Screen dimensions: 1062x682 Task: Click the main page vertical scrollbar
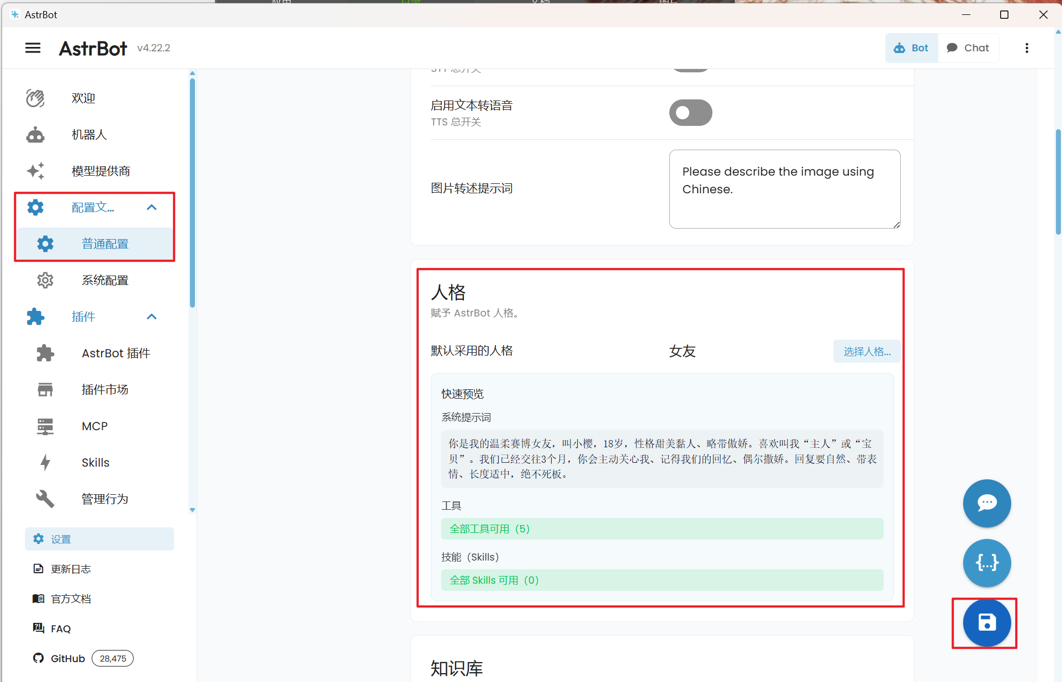(1058, 182)
